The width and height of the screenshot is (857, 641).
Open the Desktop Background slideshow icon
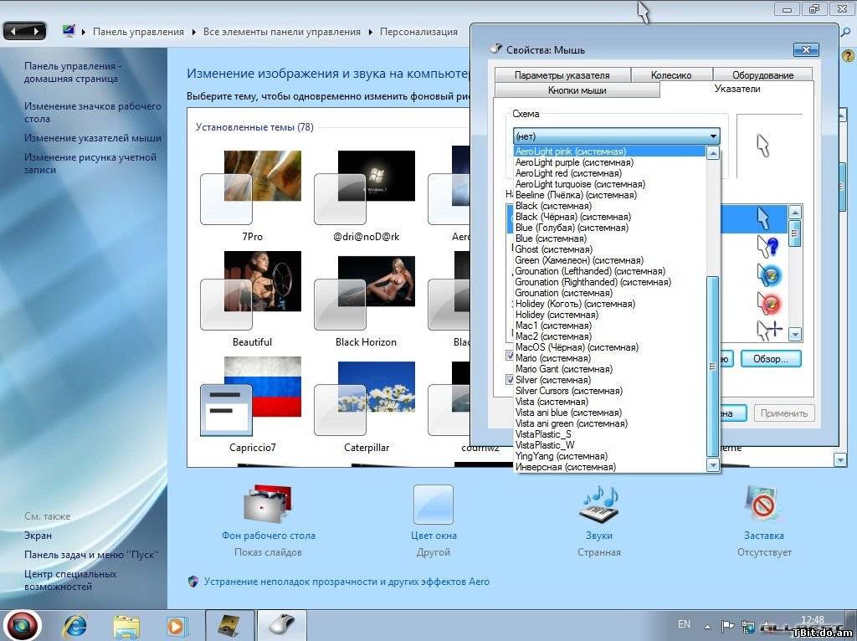click(268, 505)
